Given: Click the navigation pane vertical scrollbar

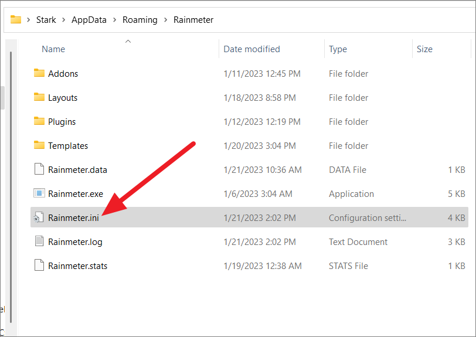Looking at the screenshot, I should click(11, 187).
